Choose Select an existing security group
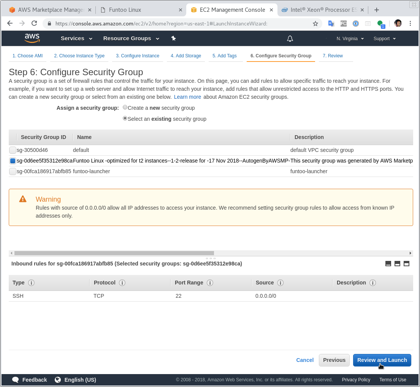The width and height of the screenshot is (420, 387). (x=125, y=118)
